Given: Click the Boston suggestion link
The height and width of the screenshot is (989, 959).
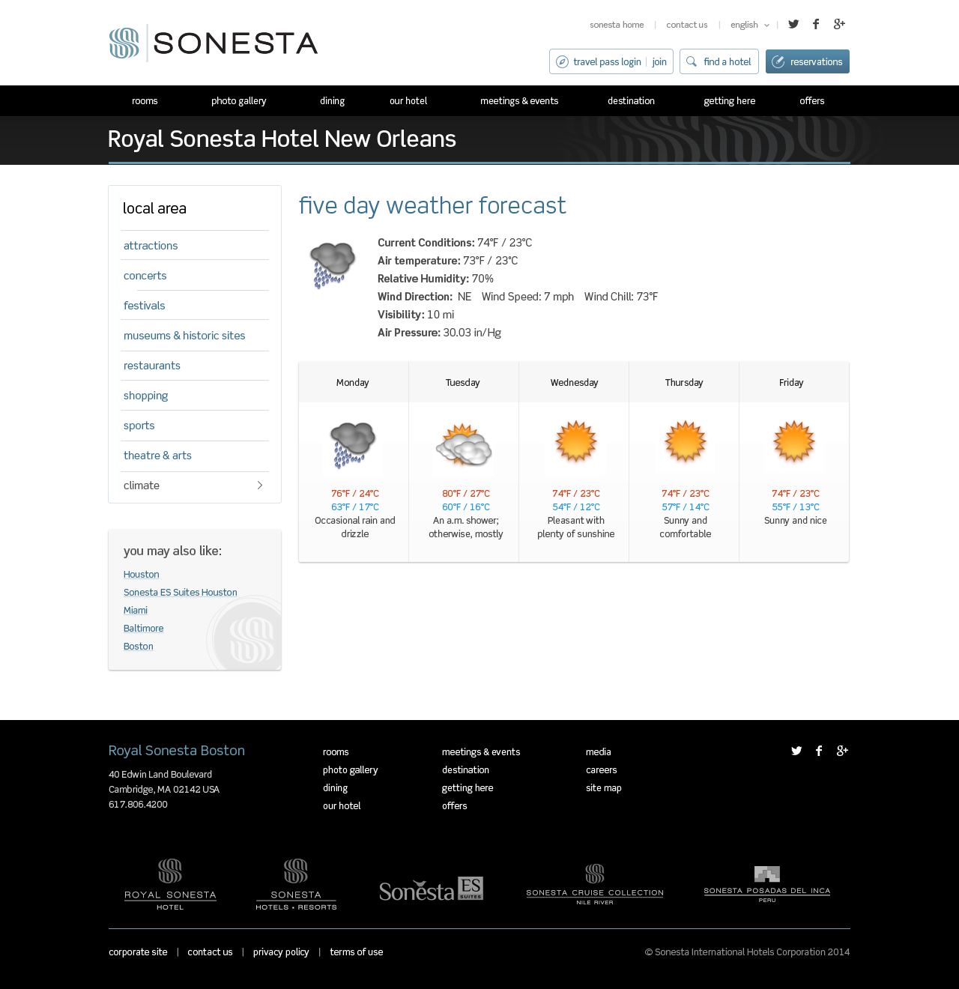Looking at the screenshot, I should pos(139,647).
